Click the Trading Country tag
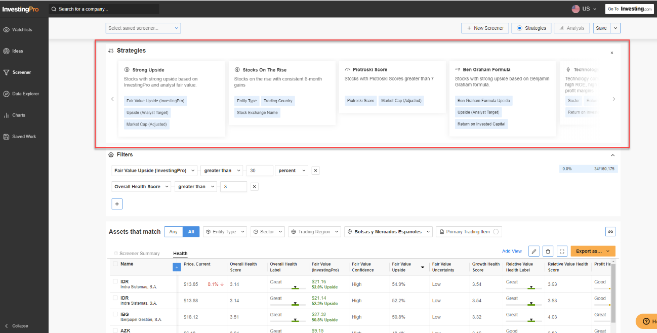The image size is (657, 333). coord(278,101)
